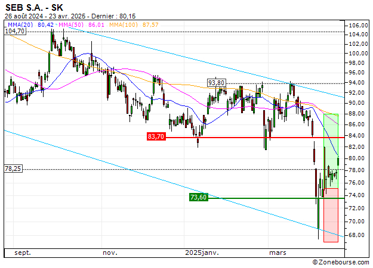Click the MMA(100) value 87,57

pos(150,24)
